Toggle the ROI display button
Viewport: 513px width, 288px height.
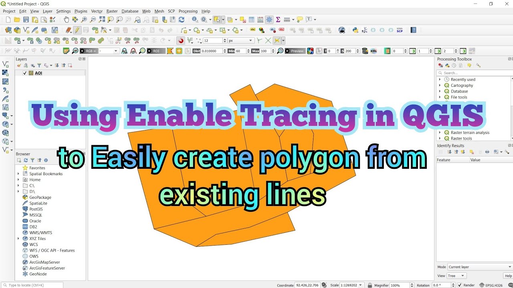tap(156, 51)
